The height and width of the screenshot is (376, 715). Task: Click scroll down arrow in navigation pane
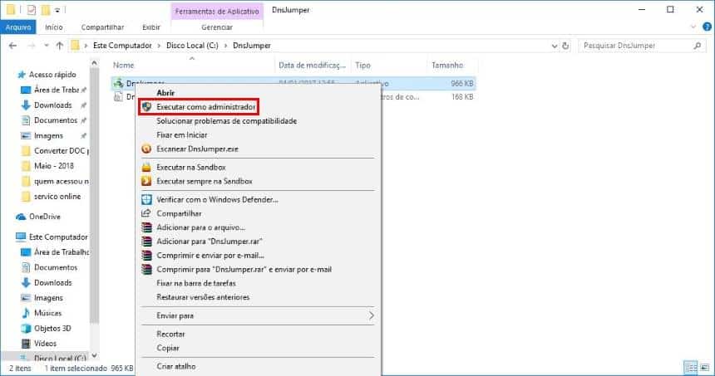tap(95, 356)
